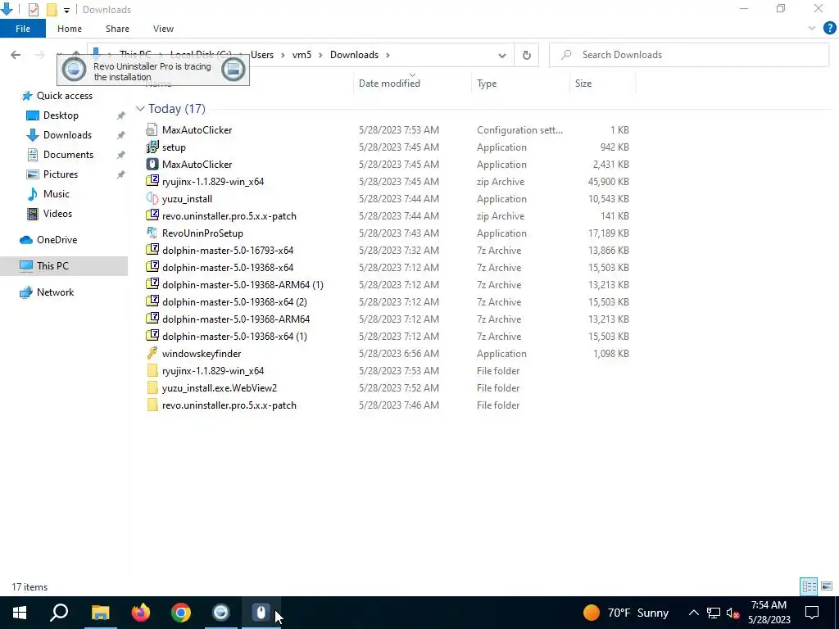
Task: Expand breadcrumb arrow after vm5
Action: coord(320,55)
